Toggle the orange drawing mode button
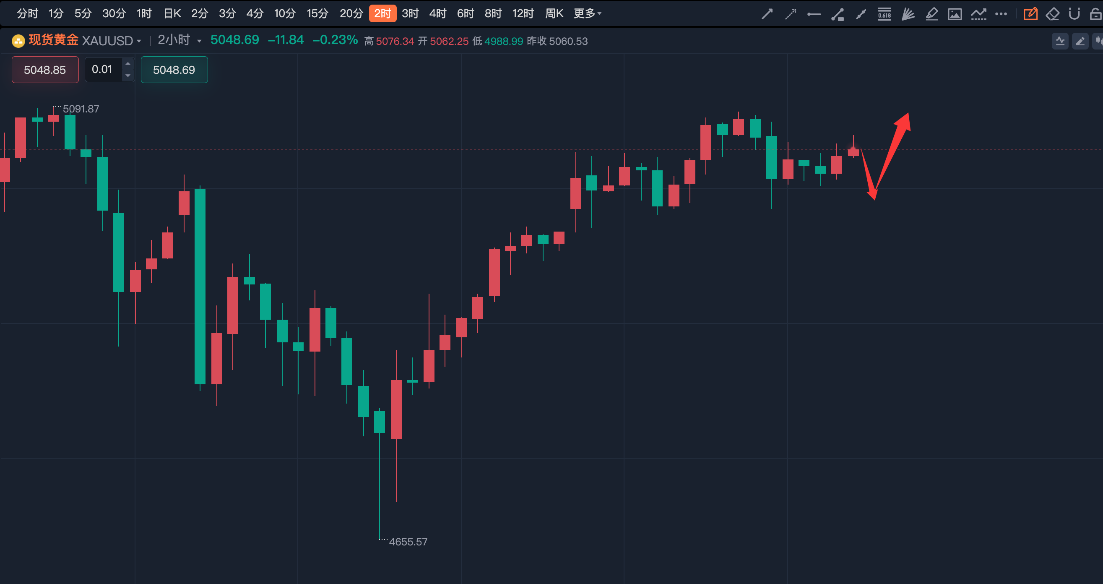 [x=1030, y=14]
